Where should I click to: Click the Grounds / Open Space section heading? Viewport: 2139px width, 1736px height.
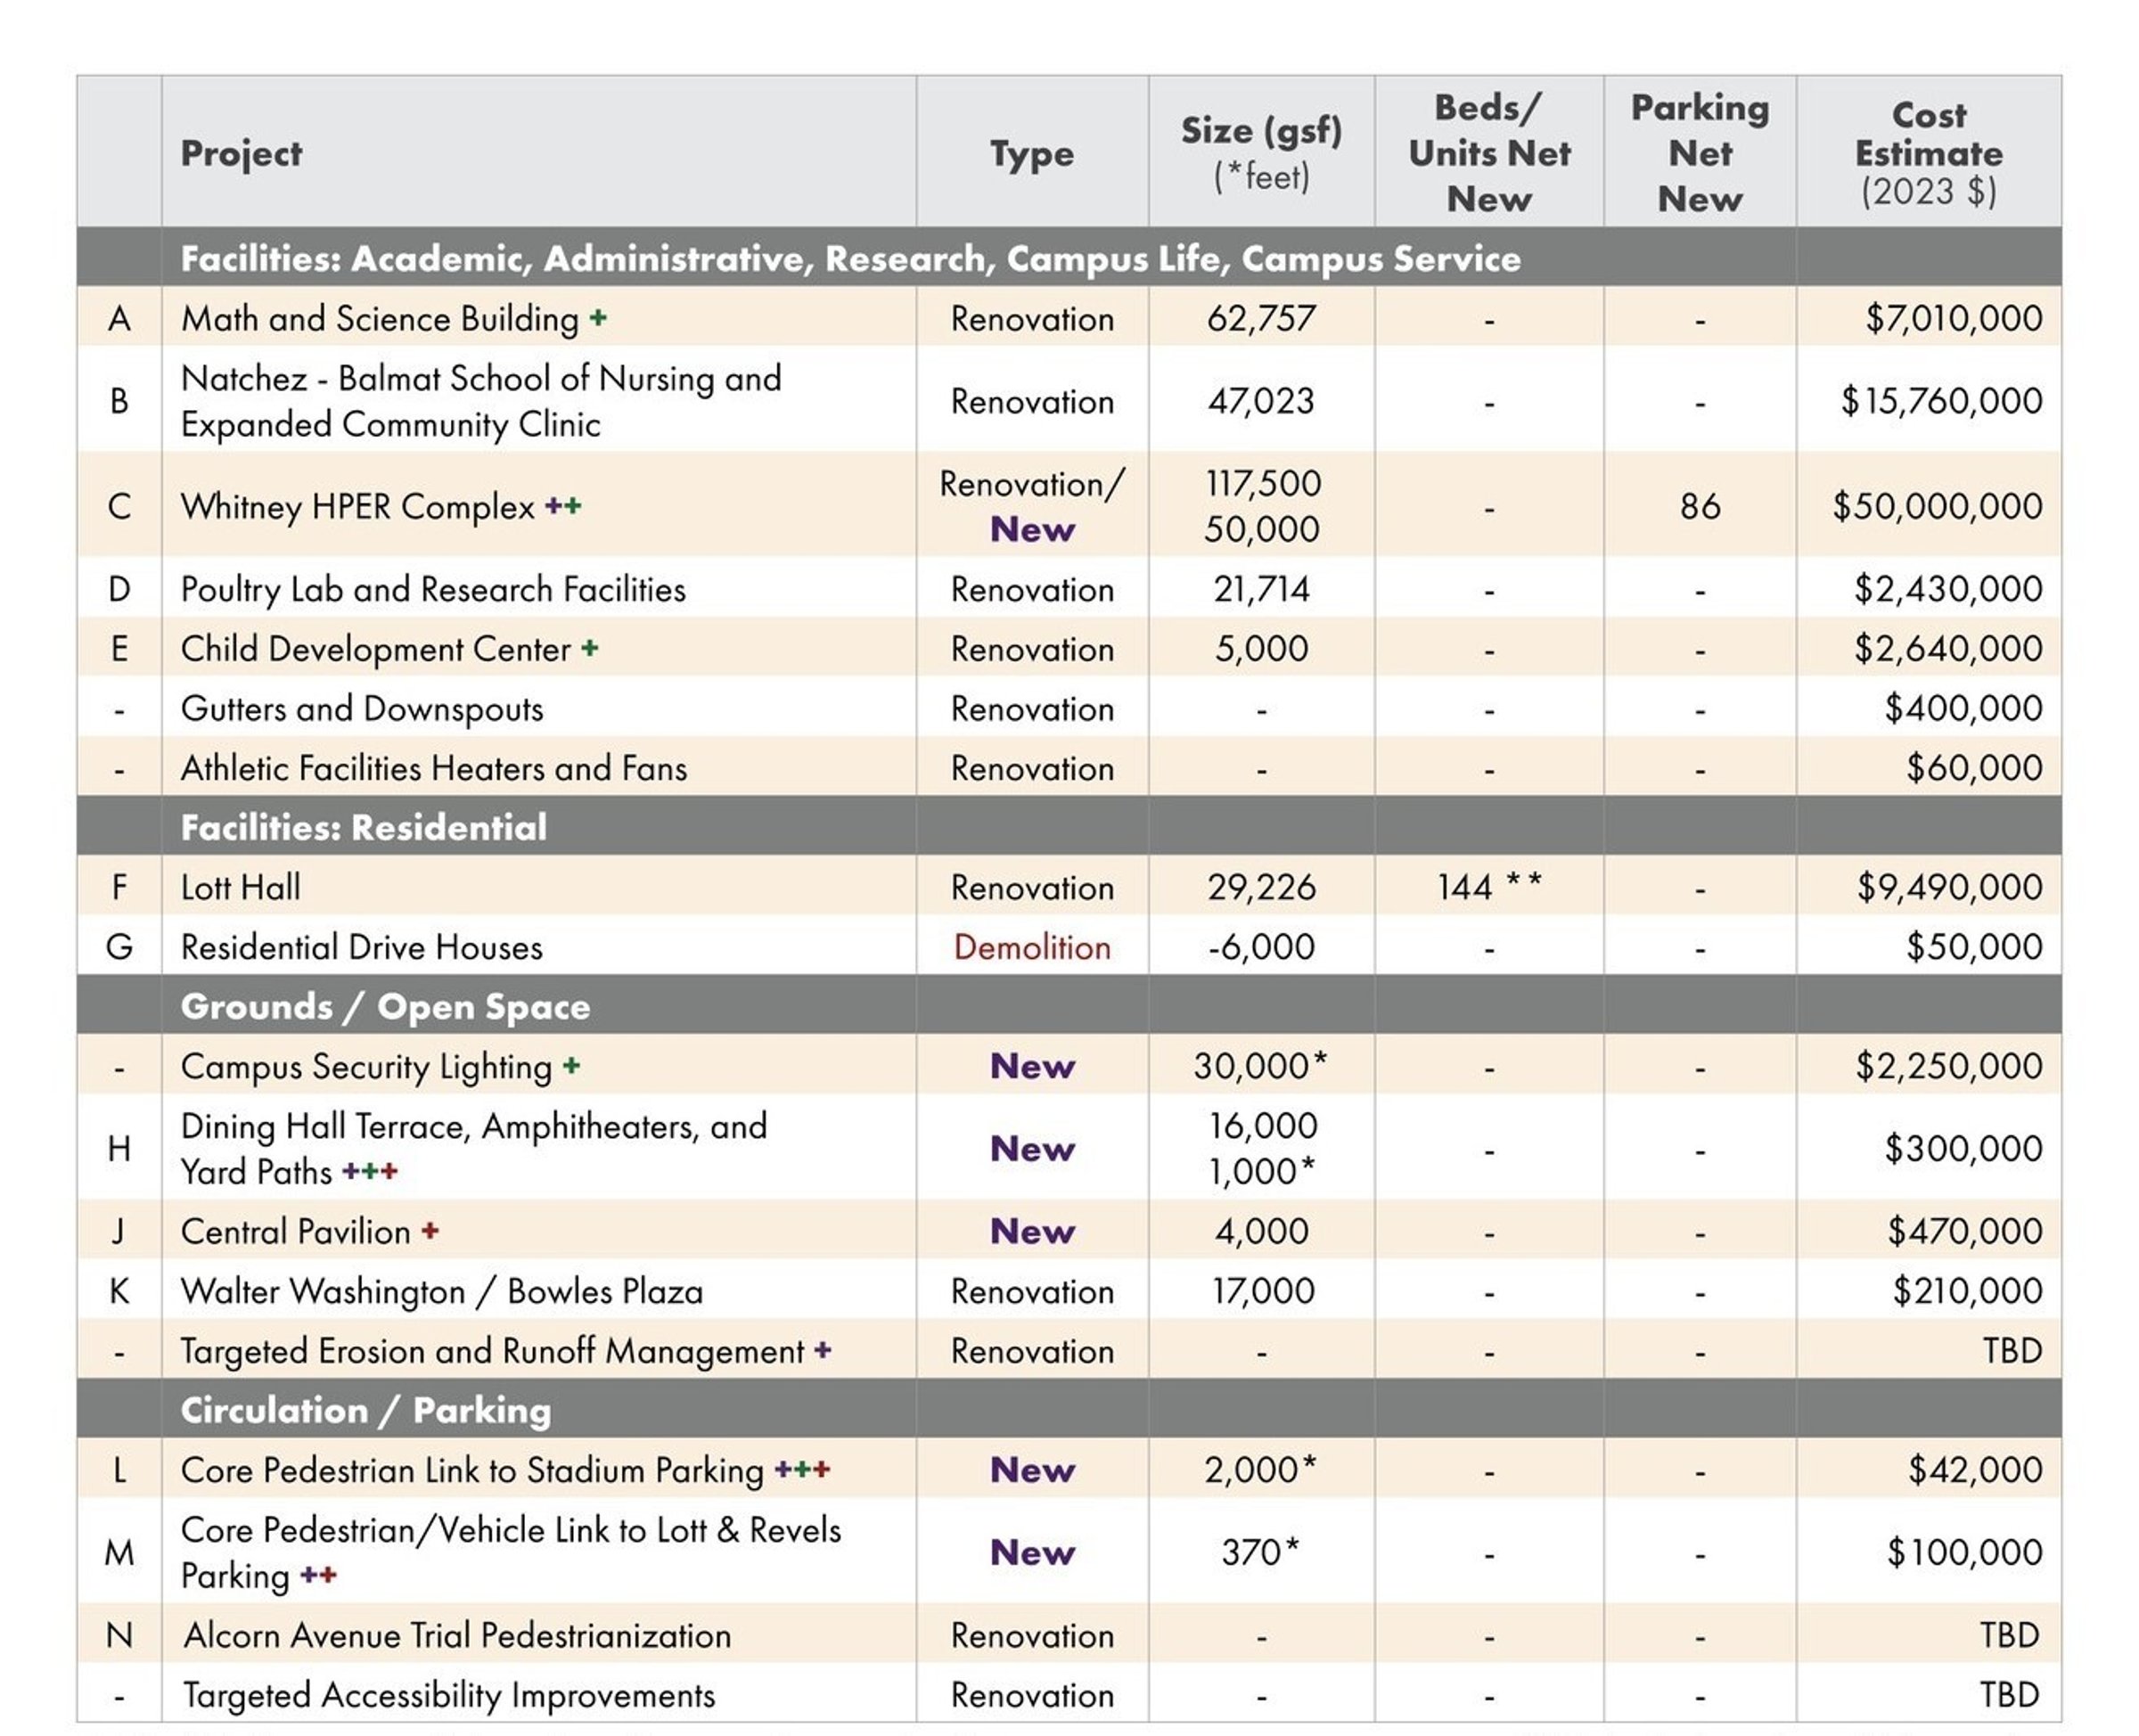385,1006
